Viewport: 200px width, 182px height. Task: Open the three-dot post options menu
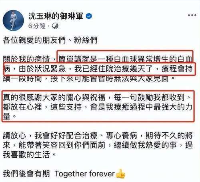[192, 15]
